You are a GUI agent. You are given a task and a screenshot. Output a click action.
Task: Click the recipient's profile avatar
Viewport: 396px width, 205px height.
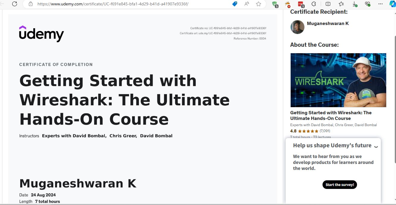point(298,27)
